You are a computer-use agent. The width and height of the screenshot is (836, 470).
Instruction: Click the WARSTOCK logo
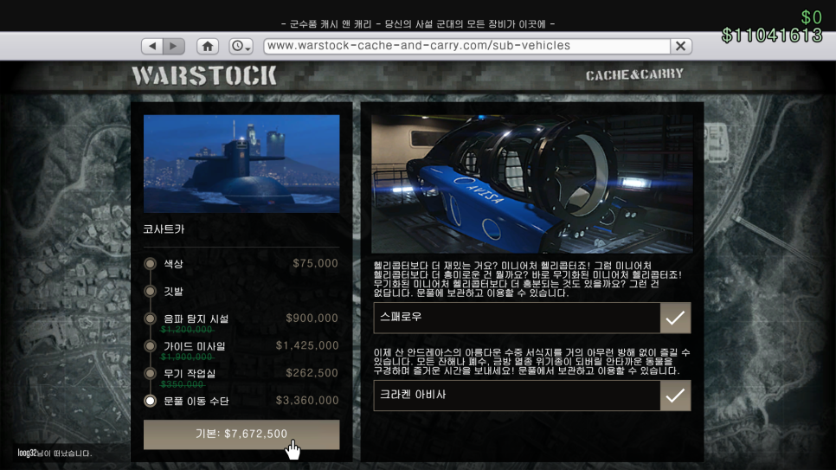pyautogui.click(x=204, y=76)
